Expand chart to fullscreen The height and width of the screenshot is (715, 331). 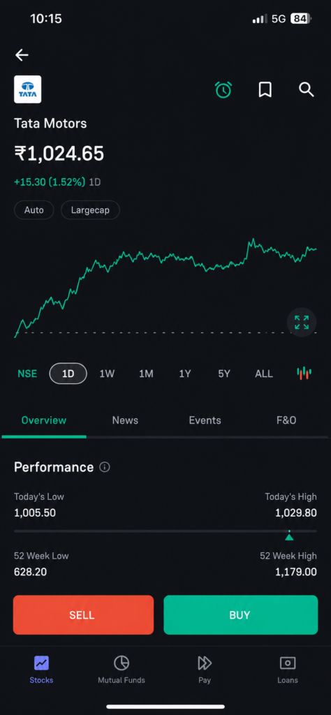click(302, 323)
